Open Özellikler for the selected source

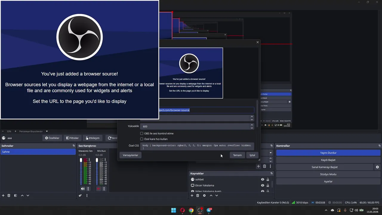coord(52,138)
